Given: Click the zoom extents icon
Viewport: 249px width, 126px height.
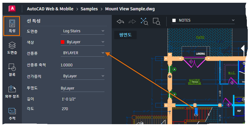Looking at the screenshot, I should (144, 21).
